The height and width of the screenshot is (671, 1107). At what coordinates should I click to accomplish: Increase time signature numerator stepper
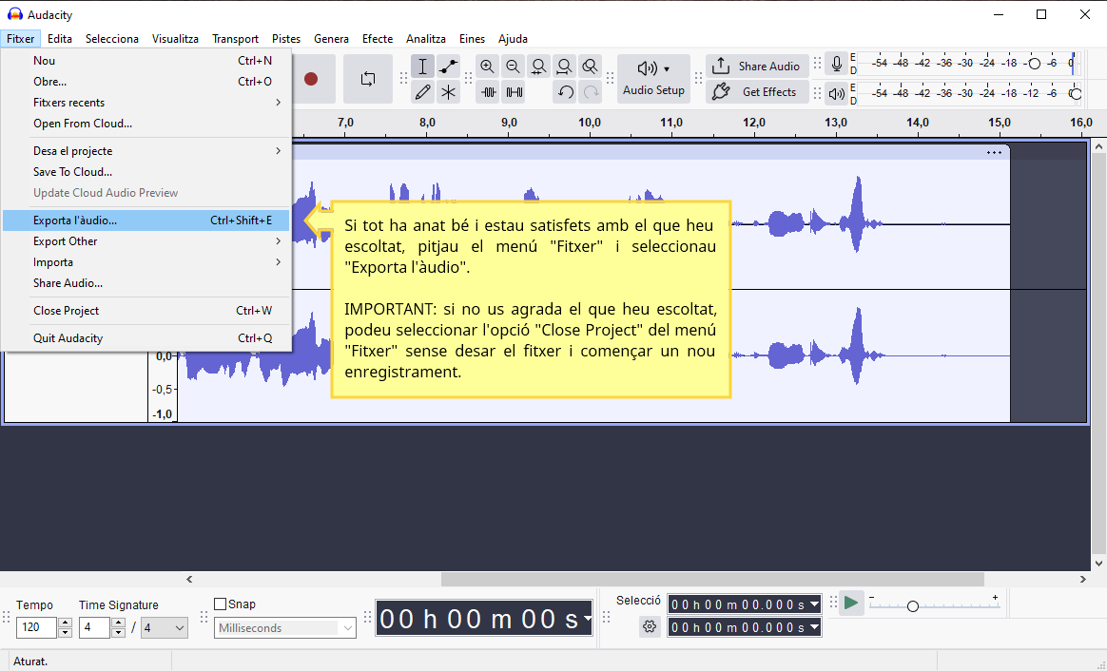(119, 623)
